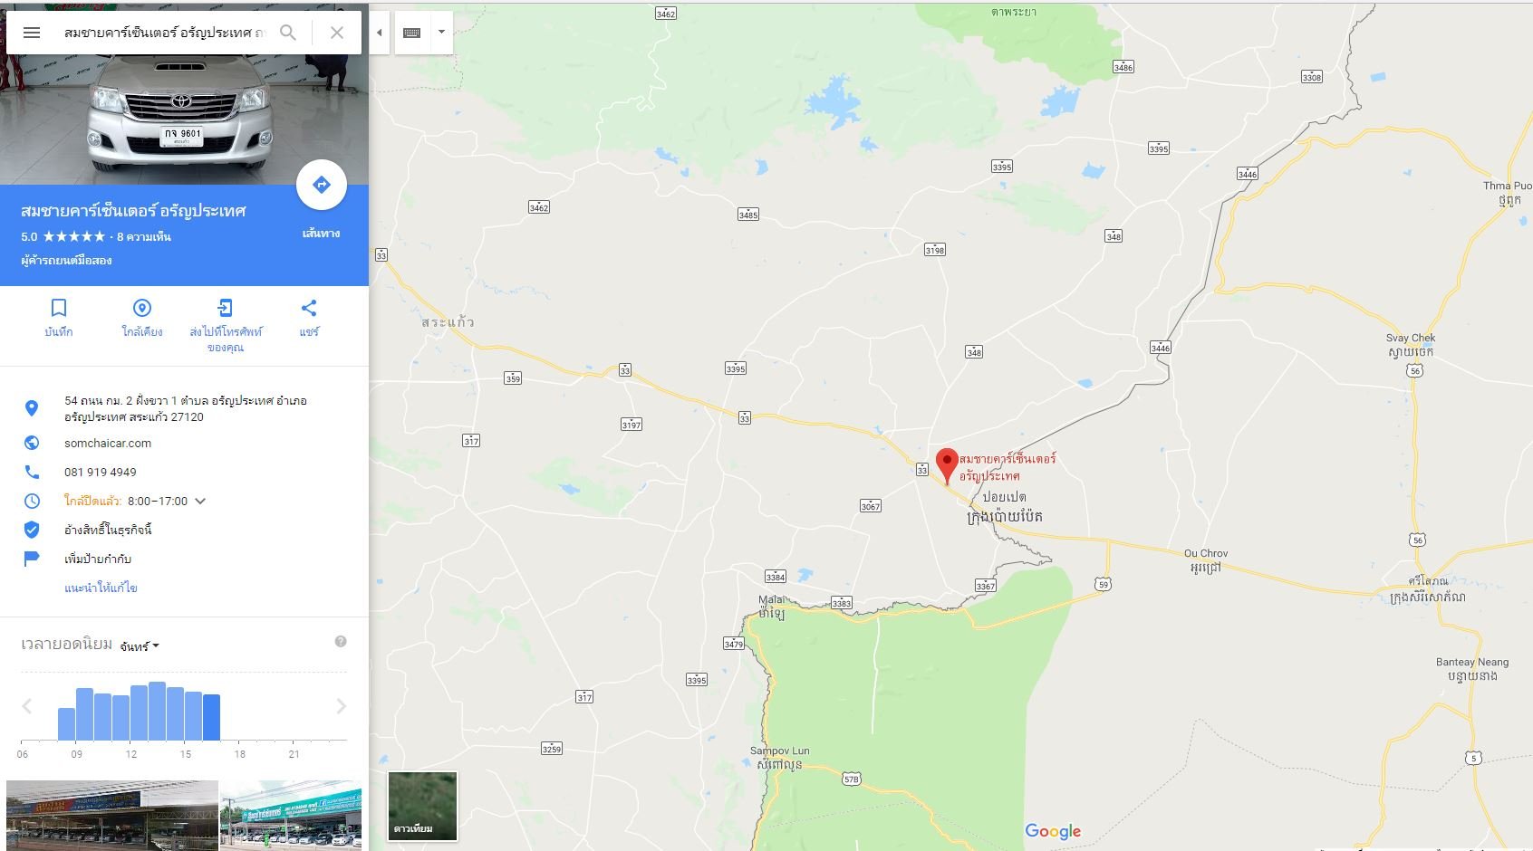
Task: Toggle the on-screen keyboard input tool
Action: pos(412,33)
